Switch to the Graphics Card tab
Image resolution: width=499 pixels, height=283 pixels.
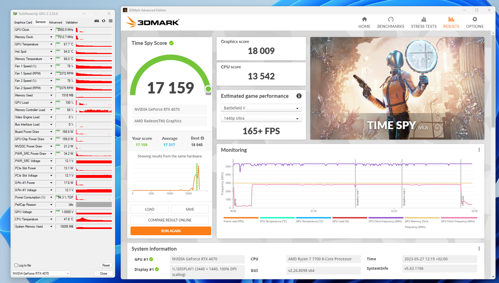click(23, 22)
